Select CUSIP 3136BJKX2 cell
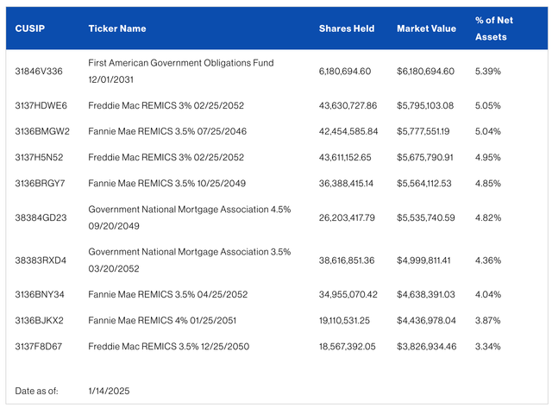The height and width of the screenshot is (408, 552). pos(39,321)
